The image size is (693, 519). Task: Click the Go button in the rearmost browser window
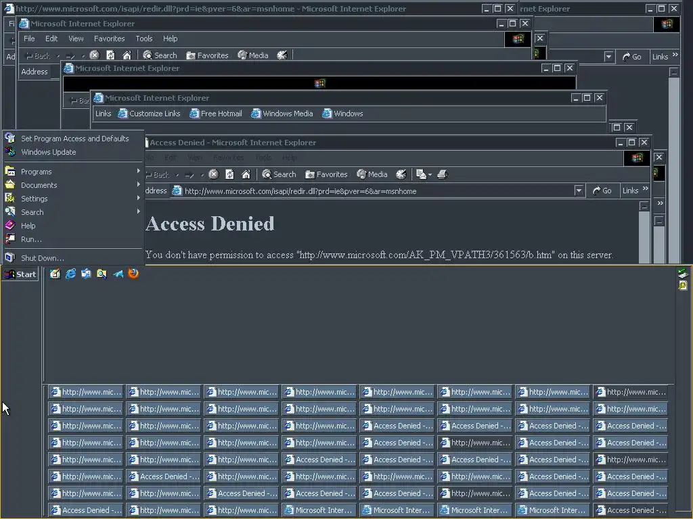tap(631, 57)
